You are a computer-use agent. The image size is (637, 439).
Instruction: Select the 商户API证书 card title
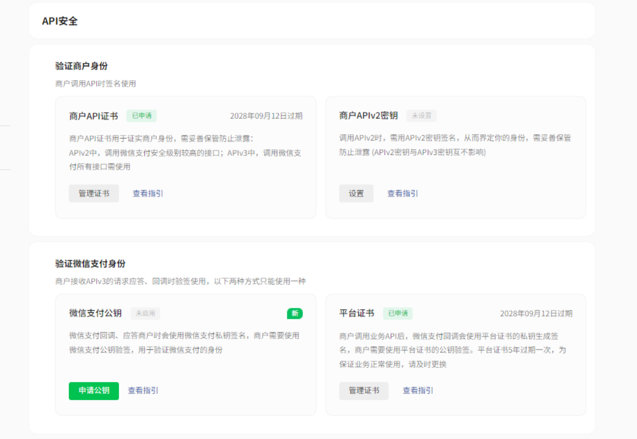tap(93, 116)
